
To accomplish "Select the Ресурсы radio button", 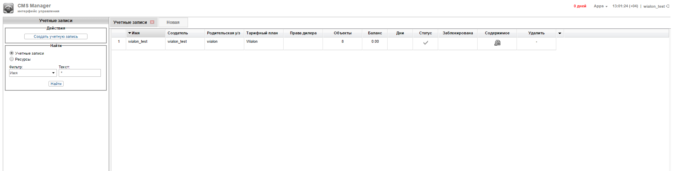I will [12, 59].
